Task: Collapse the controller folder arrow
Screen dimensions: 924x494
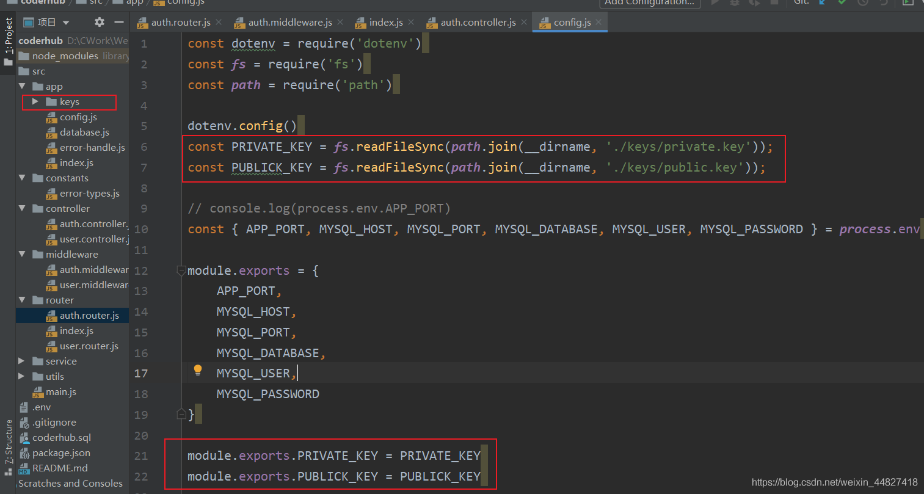Action: (22, 208)
